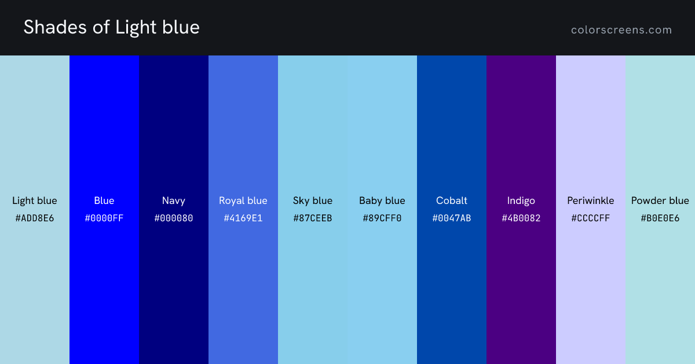Select hex code #B0E0E6
The height and width of the screenshot is (364, 695).
coord(660,218)
